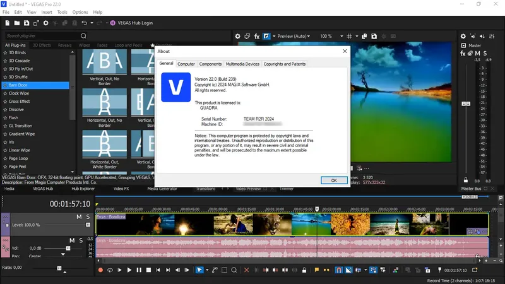Select Cross Effect in transitions list
This screenshot has height=284, width=505.
click(20, 102)
